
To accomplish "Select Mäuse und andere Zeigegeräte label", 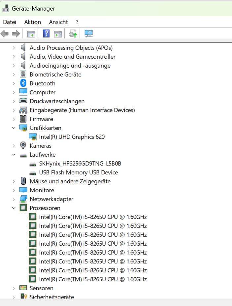I will (70, 181).
